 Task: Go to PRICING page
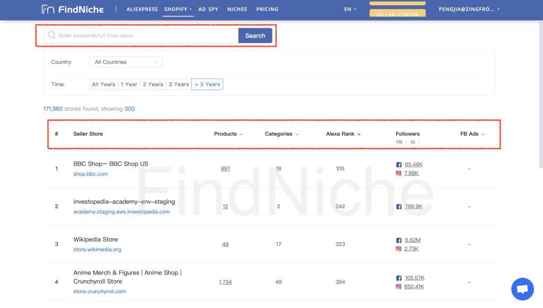coord(267,10)
